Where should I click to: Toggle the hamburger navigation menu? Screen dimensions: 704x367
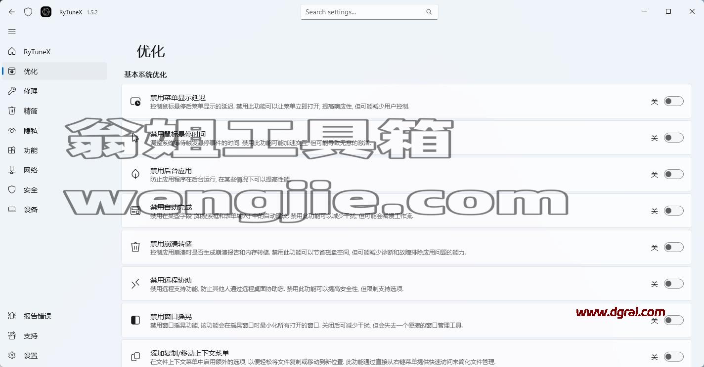[12, 32]
